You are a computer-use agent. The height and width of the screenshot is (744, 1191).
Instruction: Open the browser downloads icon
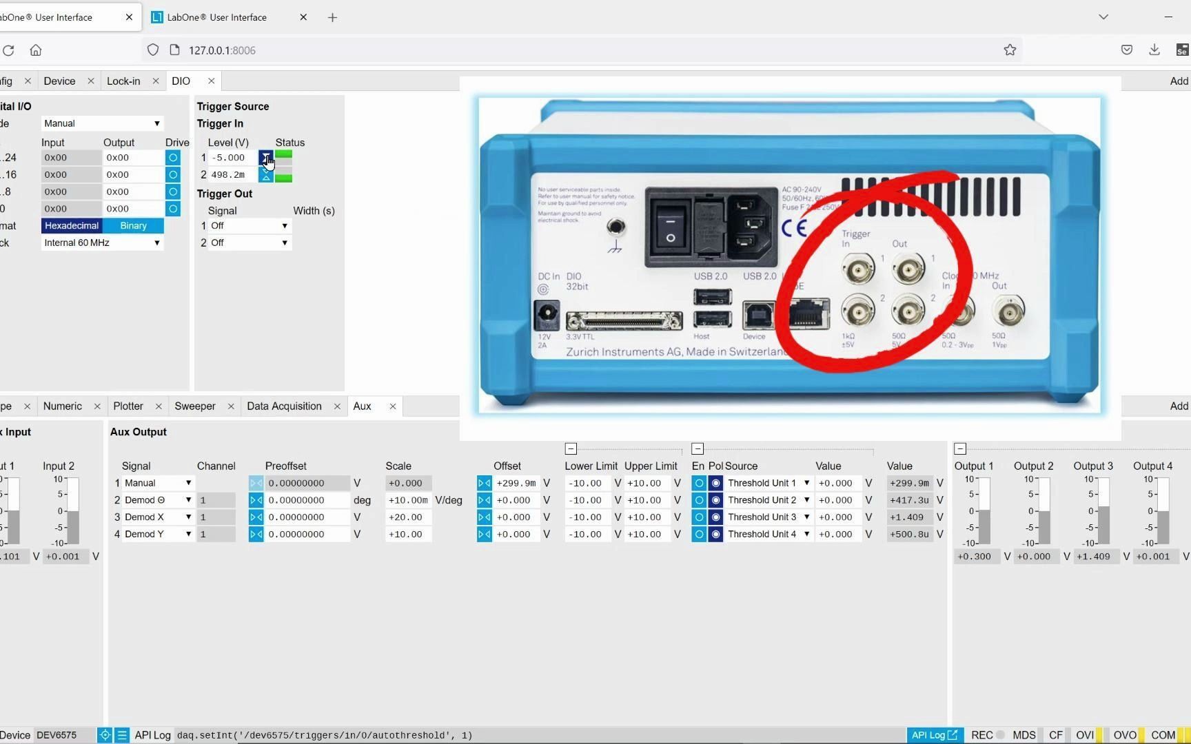pos(1154,50)
